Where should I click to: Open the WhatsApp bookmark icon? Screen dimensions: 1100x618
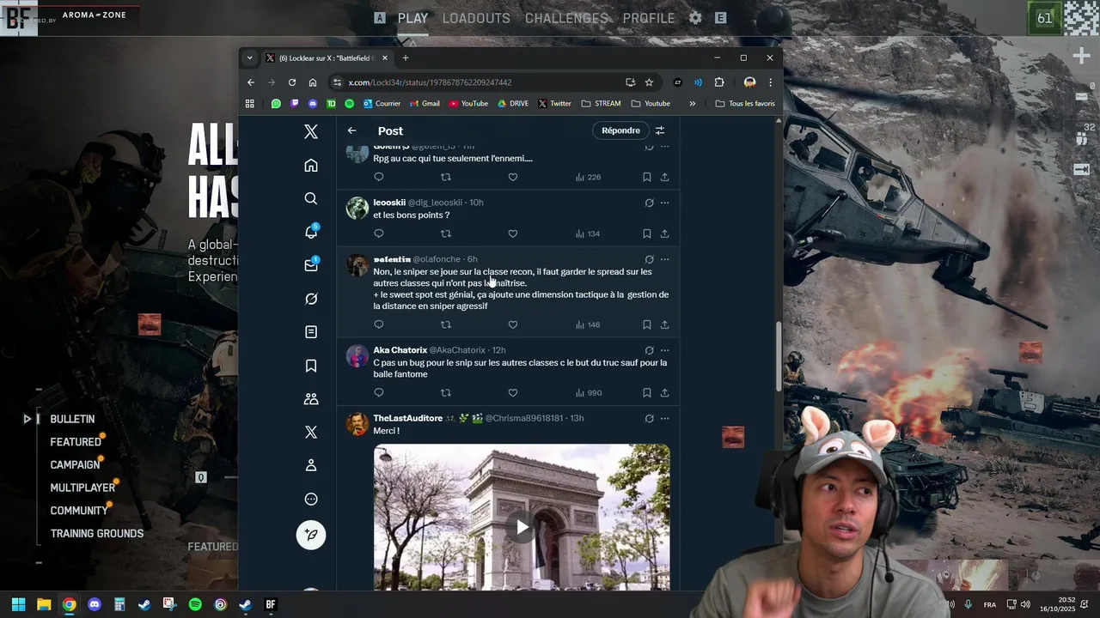[276, 103]
